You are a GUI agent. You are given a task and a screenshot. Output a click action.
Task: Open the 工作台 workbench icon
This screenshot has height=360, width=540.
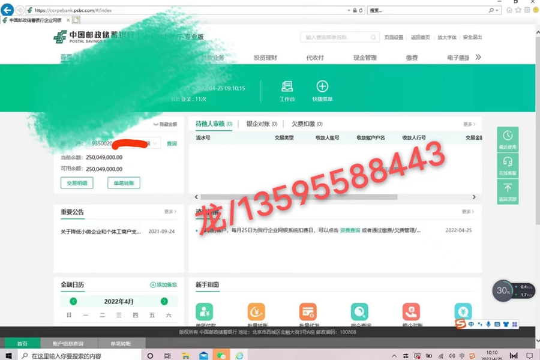(287, 86)
